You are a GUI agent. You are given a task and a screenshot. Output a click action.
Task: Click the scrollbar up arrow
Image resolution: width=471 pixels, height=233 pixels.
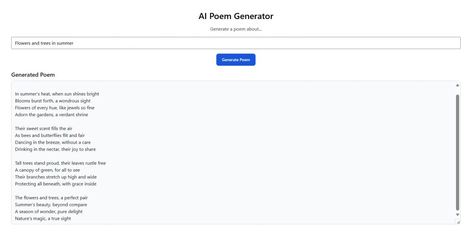457,85
